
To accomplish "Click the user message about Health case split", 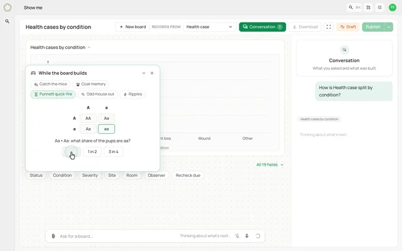I will pos(354,91).
